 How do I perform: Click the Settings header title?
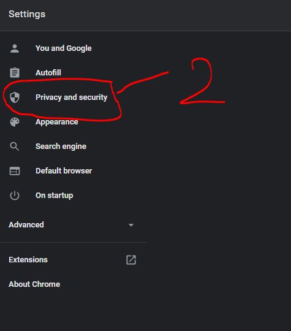point(27,14)
